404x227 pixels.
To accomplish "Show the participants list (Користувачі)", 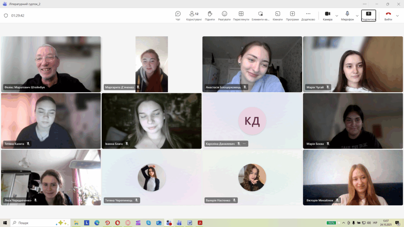I will pos(194,15).
